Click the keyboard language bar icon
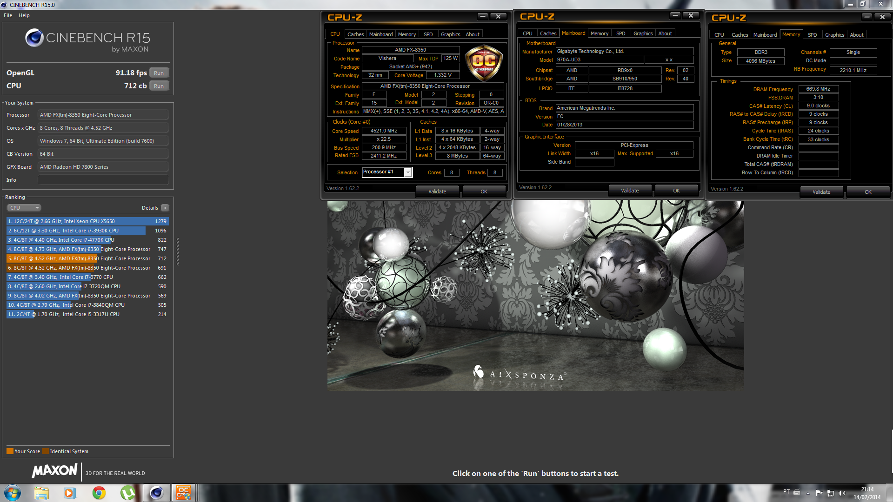The width and height of the screenshot is (893, 502). [x=797, y=492]
